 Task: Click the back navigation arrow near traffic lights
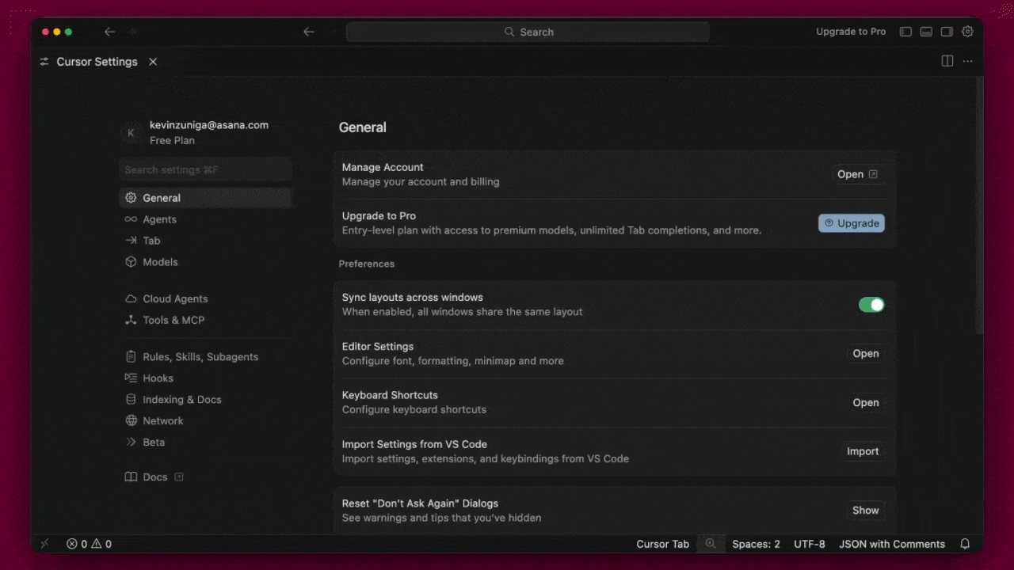point(110,32)
